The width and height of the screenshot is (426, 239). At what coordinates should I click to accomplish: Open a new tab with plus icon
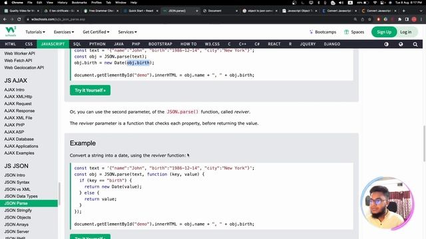coord(404,11)
